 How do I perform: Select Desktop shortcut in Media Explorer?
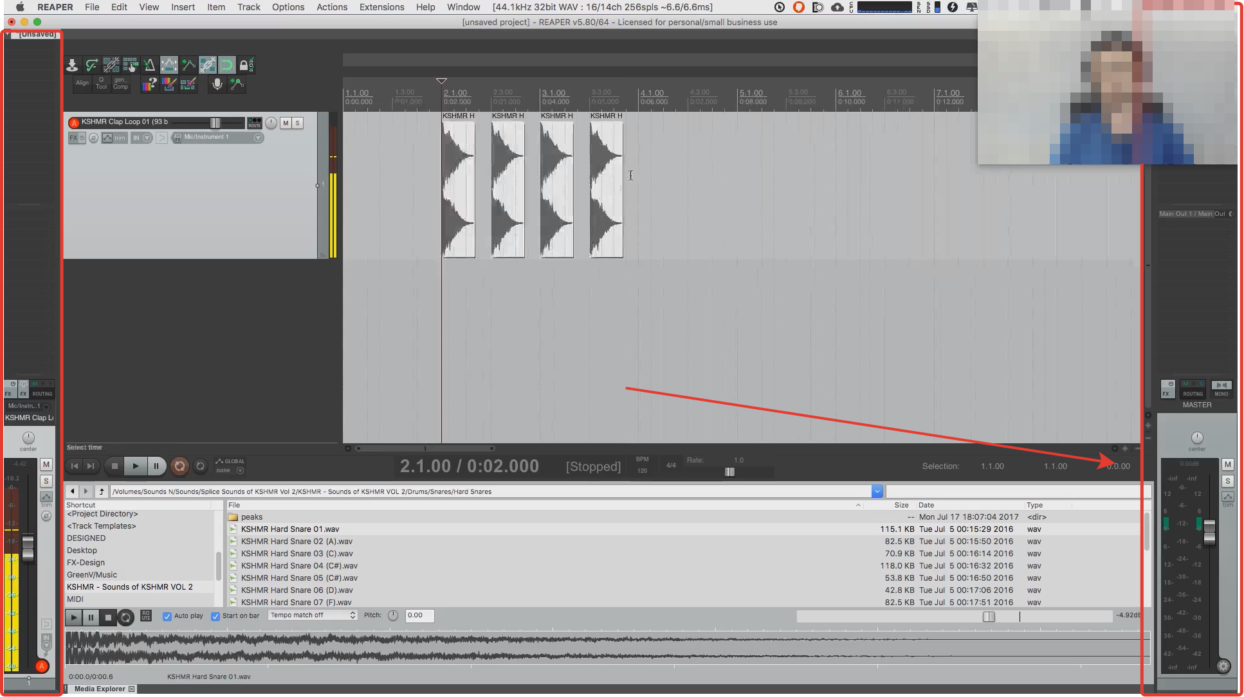click(x=82, y=551)
